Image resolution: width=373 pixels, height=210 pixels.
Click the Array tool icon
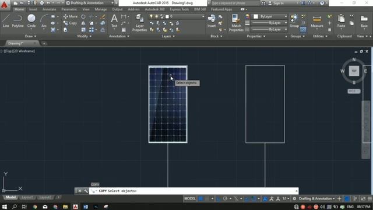[x=92, y=30]
